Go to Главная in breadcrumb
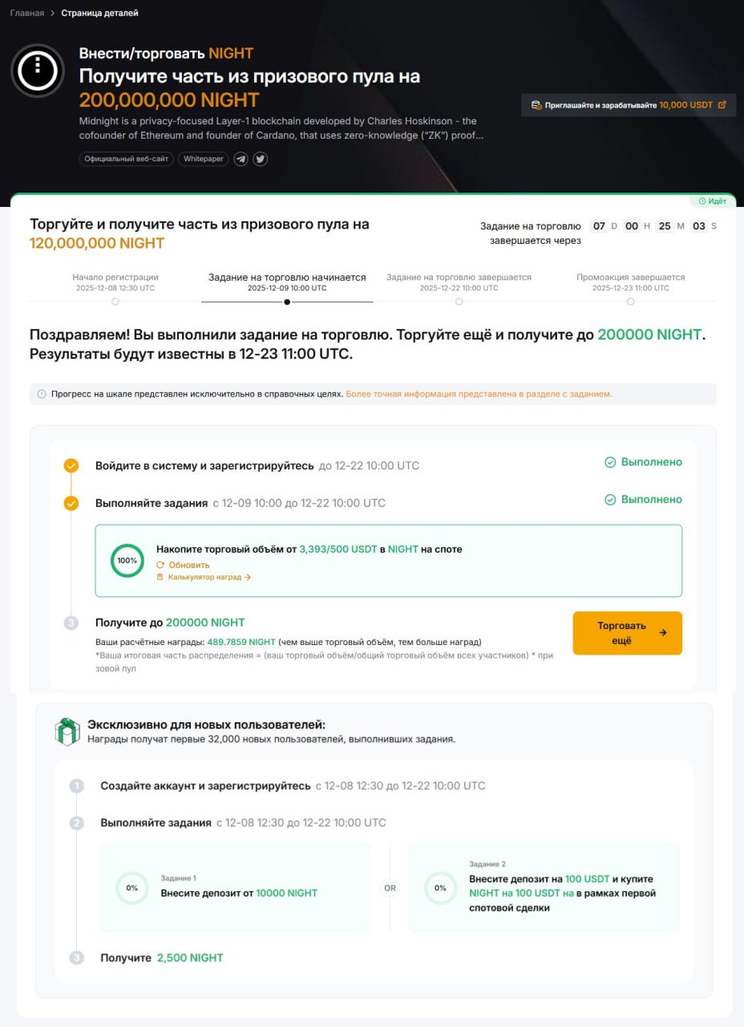744x1027 pixels. [27, 13]
